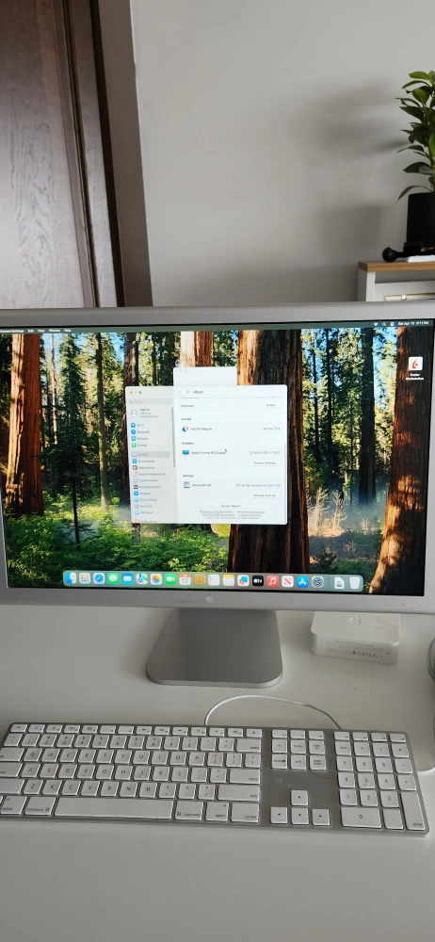Click the Search field in sidebar

(151, 402)
